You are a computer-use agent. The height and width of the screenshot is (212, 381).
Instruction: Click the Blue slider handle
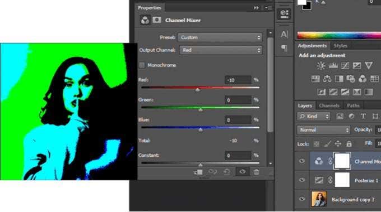click(201, 130)
